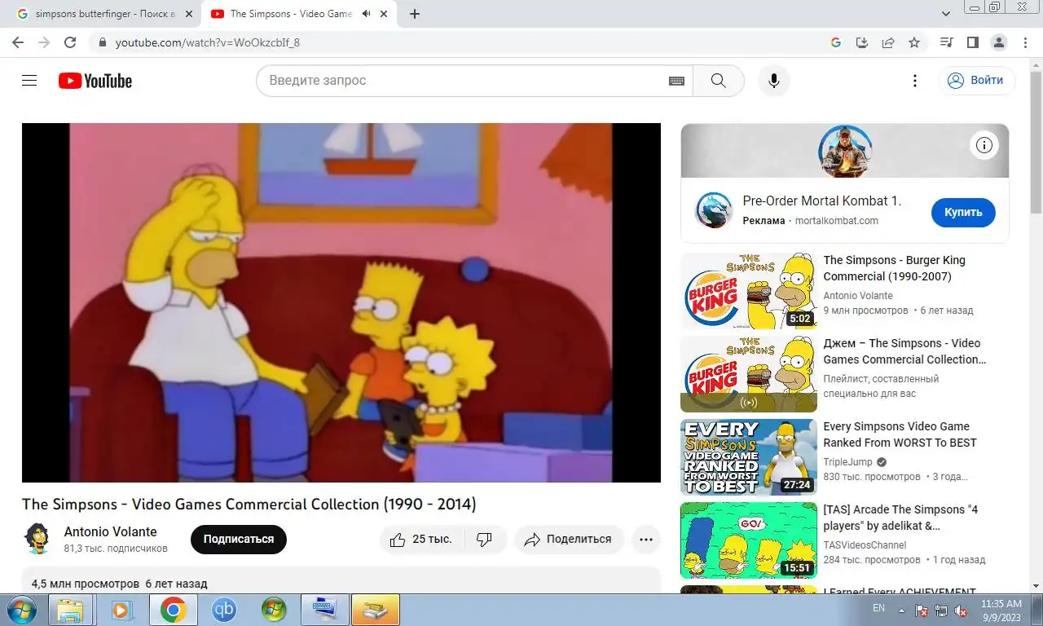This screenshot has height=626, width=1043.
Task: Open Antonio Volante channel avatar
Action: point(37,539)
